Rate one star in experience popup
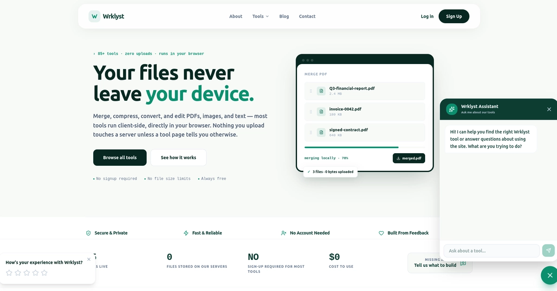 click(x=9, y=273)
